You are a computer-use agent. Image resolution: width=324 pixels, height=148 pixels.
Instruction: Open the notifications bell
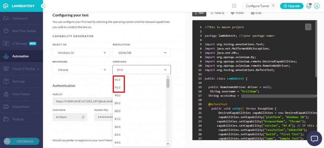308,6
